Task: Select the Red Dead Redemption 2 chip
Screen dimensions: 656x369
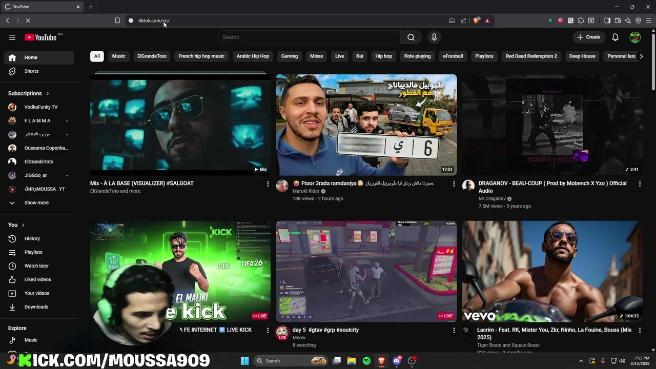Action: point(531,56)
